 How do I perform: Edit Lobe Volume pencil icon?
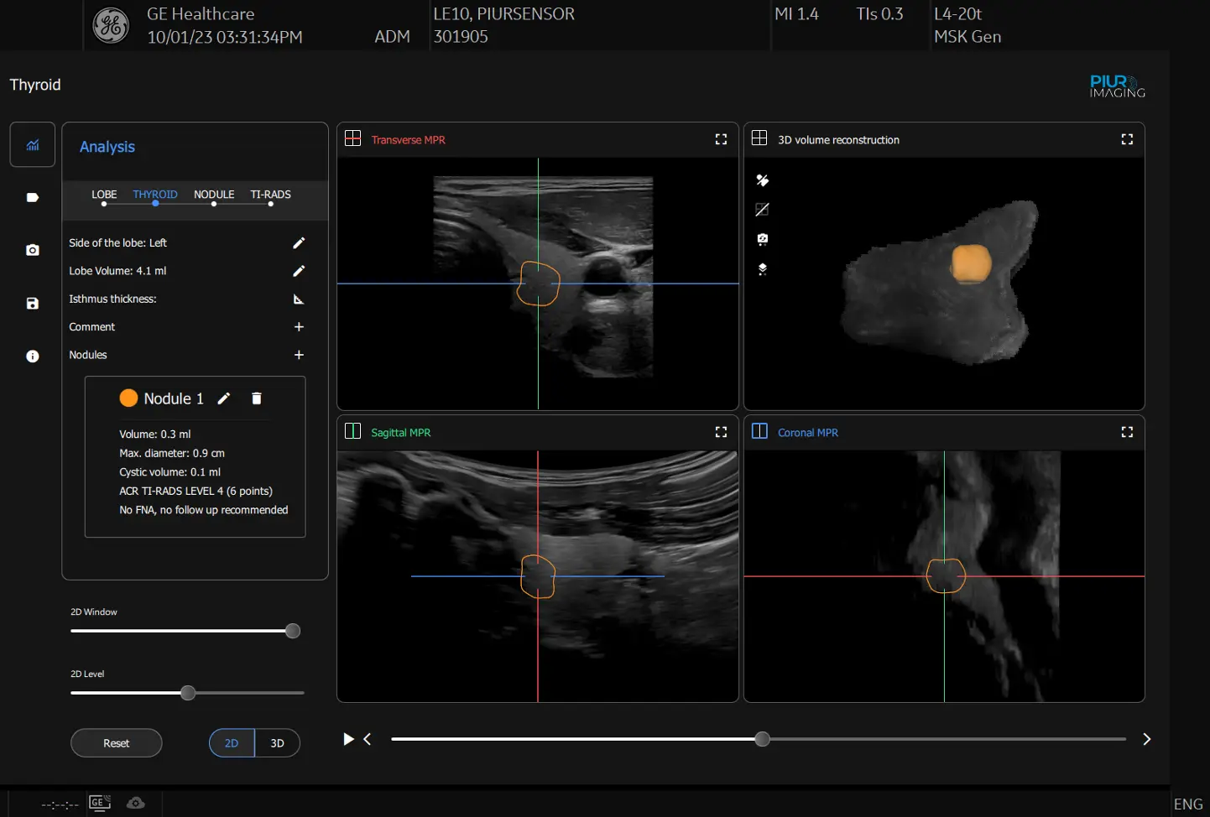(299, 271)
